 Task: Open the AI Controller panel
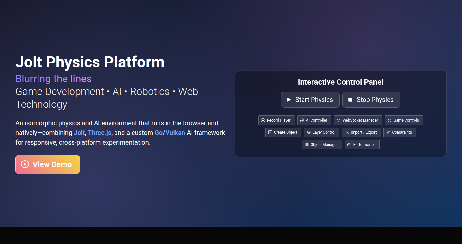314,120
